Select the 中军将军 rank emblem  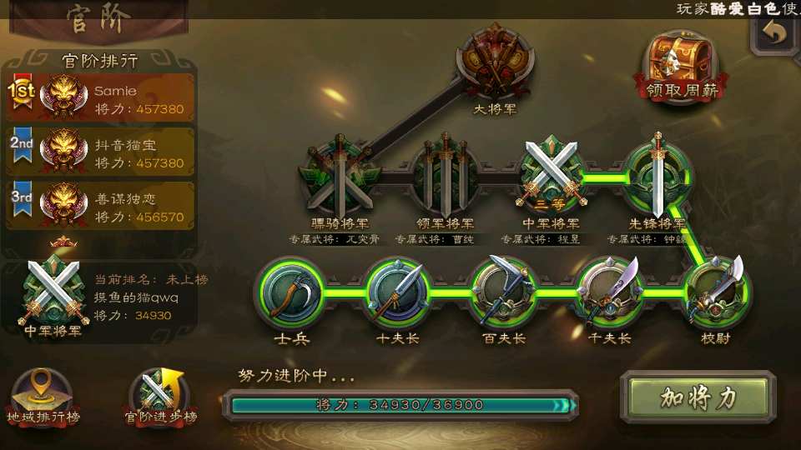[551, 174]
